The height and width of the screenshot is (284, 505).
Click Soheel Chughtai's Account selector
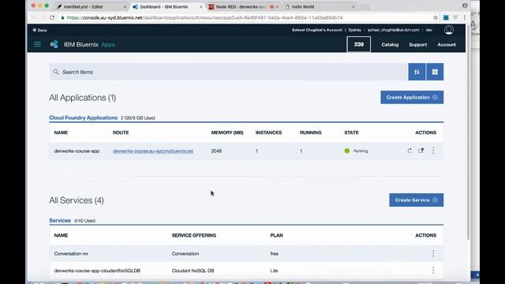tap(317, 30)
